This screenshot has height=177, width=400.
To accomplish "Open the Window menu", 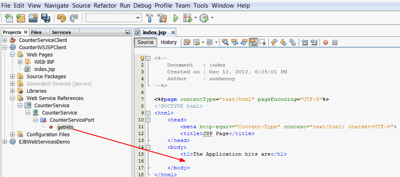I will [x=223, y=6].
